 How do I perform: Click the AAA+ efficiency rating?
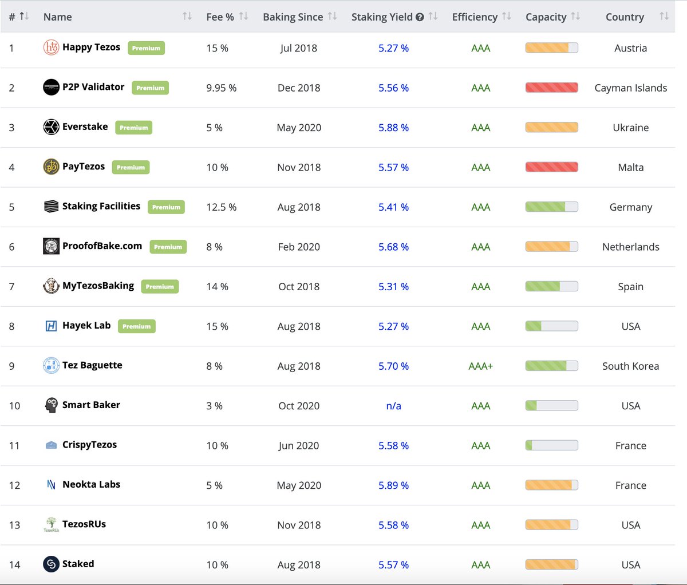coord(480,366)
